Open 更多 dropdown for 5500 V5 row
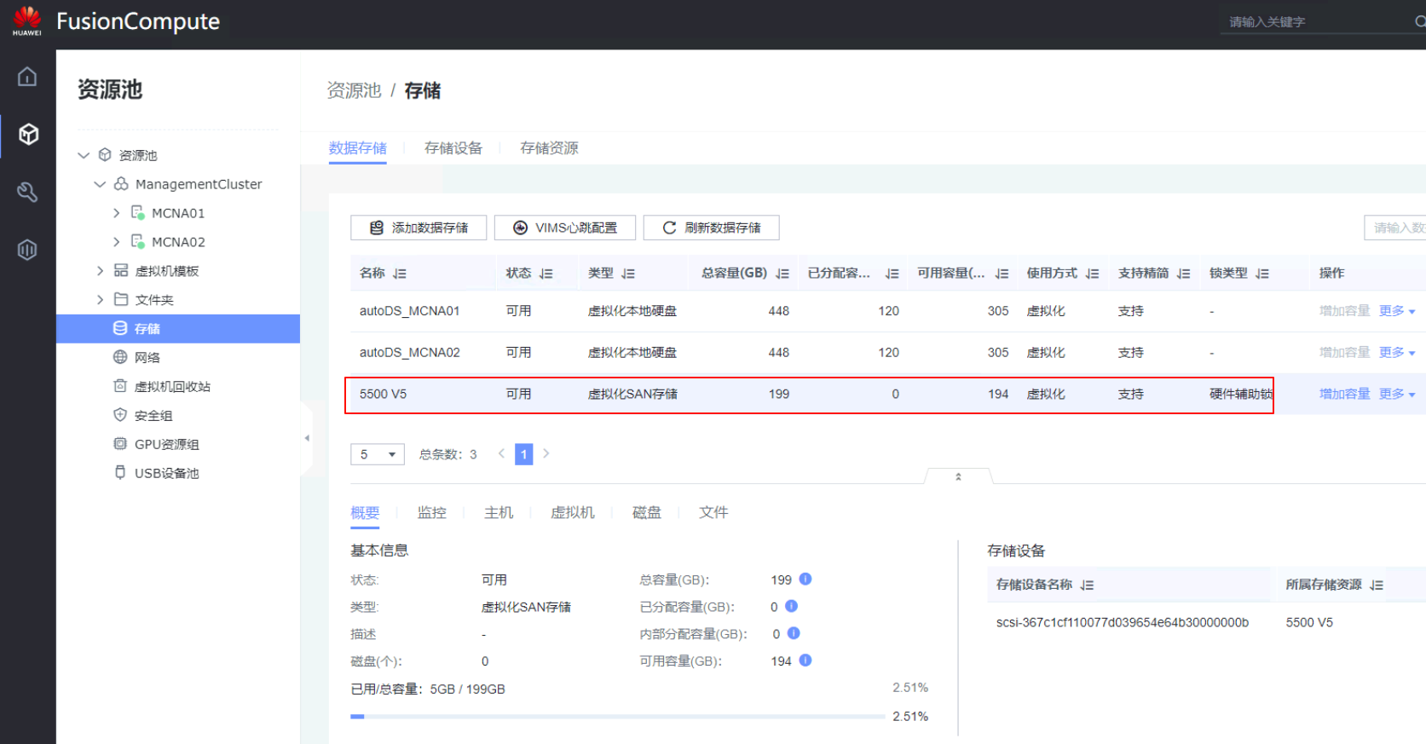Image resolution: width=1426 pixels, height=744 pixels. 1397,394
